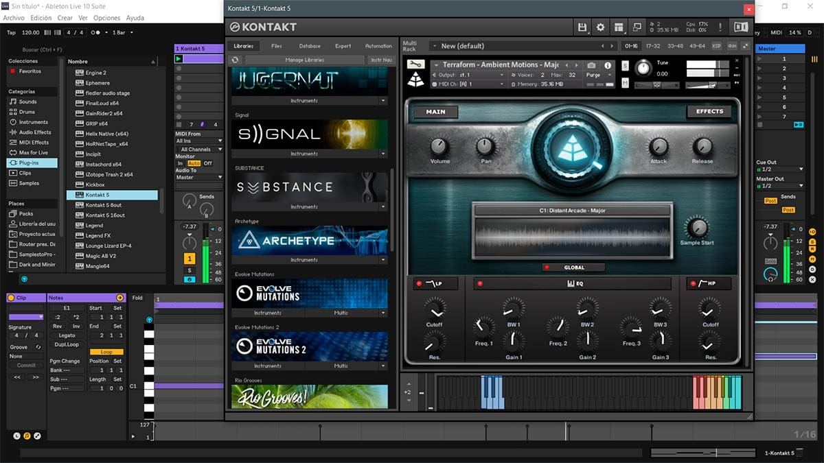Toggle the instrument Solo S button

(626, 65)
